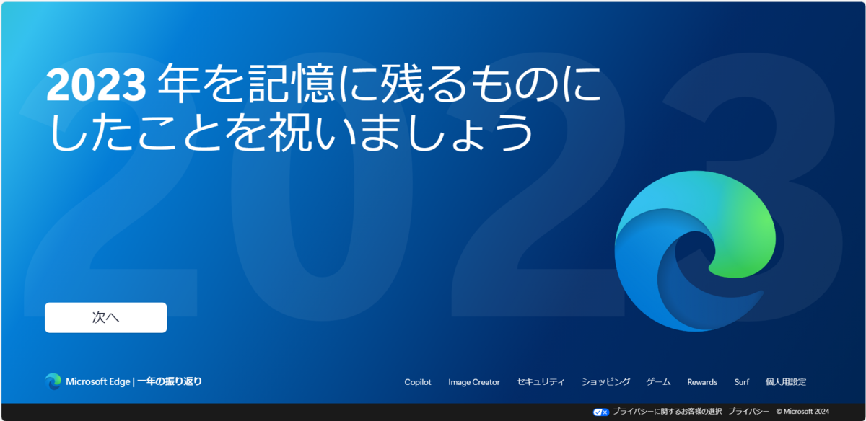
Task: Select the セキュリティ navigation item
Action: (x=541, y=382)
